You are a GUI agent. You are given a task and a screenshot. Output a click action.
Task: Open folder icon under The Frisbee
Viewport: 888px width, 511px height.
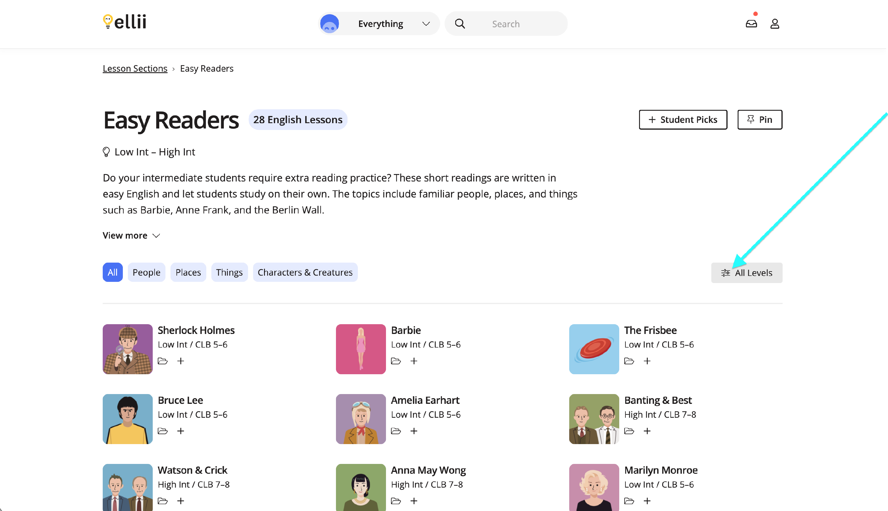(x=629, y=361)
